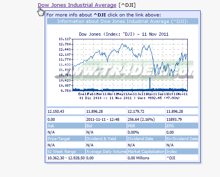Click the timestamp cell 2011-11-11 - 12:48
220x177 pixels.
(106, 119)
